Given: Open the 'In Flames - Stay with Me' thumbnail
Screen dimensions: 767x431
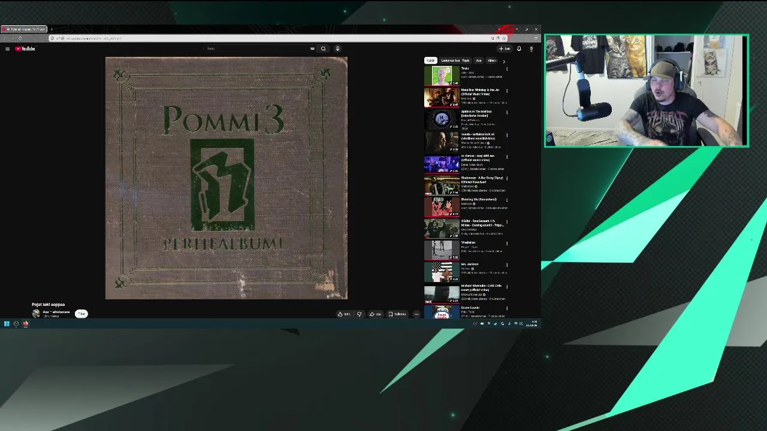Looking at the screenshot, I should (x=442, y=163).
